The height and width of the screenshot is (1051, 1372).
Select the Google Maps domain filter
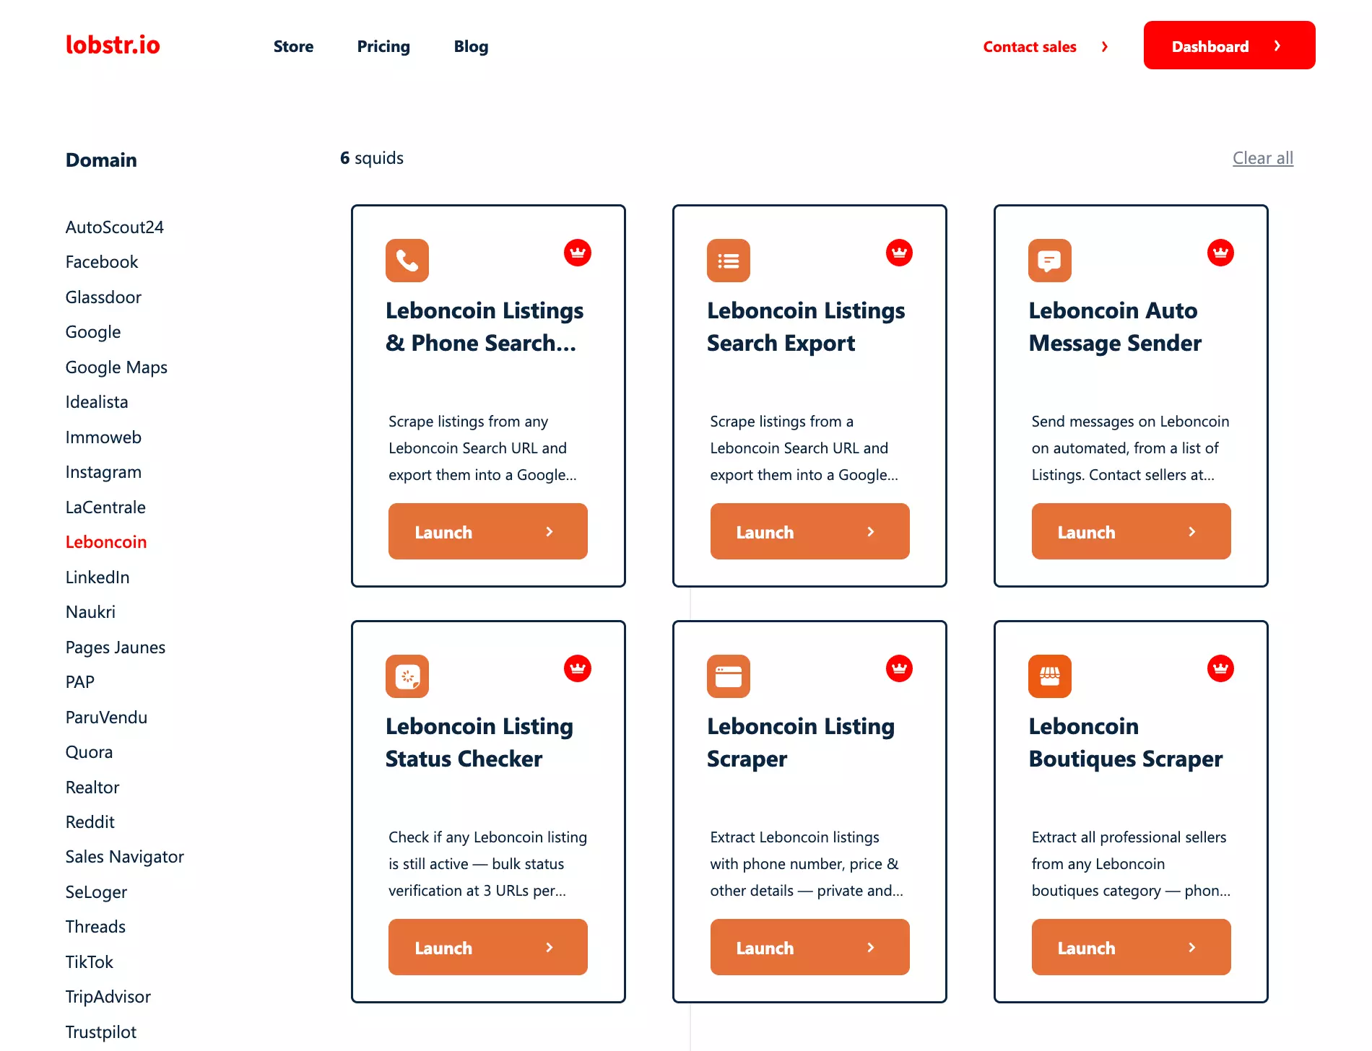(x=116, y=367)
